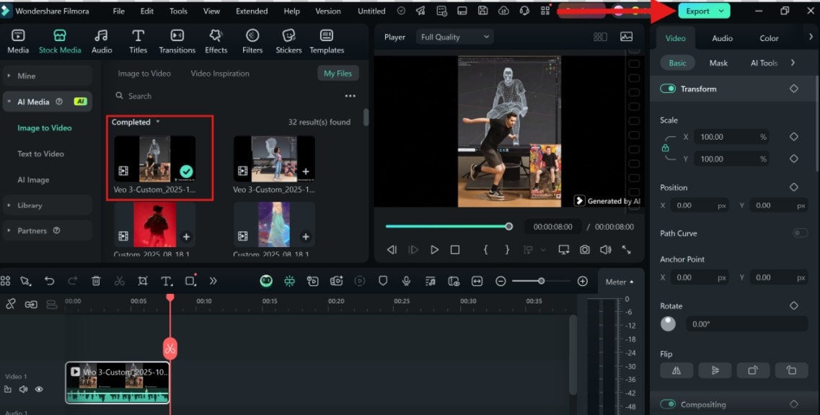Viewport: 820px width, 415px height.
Task: Switch to the Mask sub-tab
Action: (718, 63)
